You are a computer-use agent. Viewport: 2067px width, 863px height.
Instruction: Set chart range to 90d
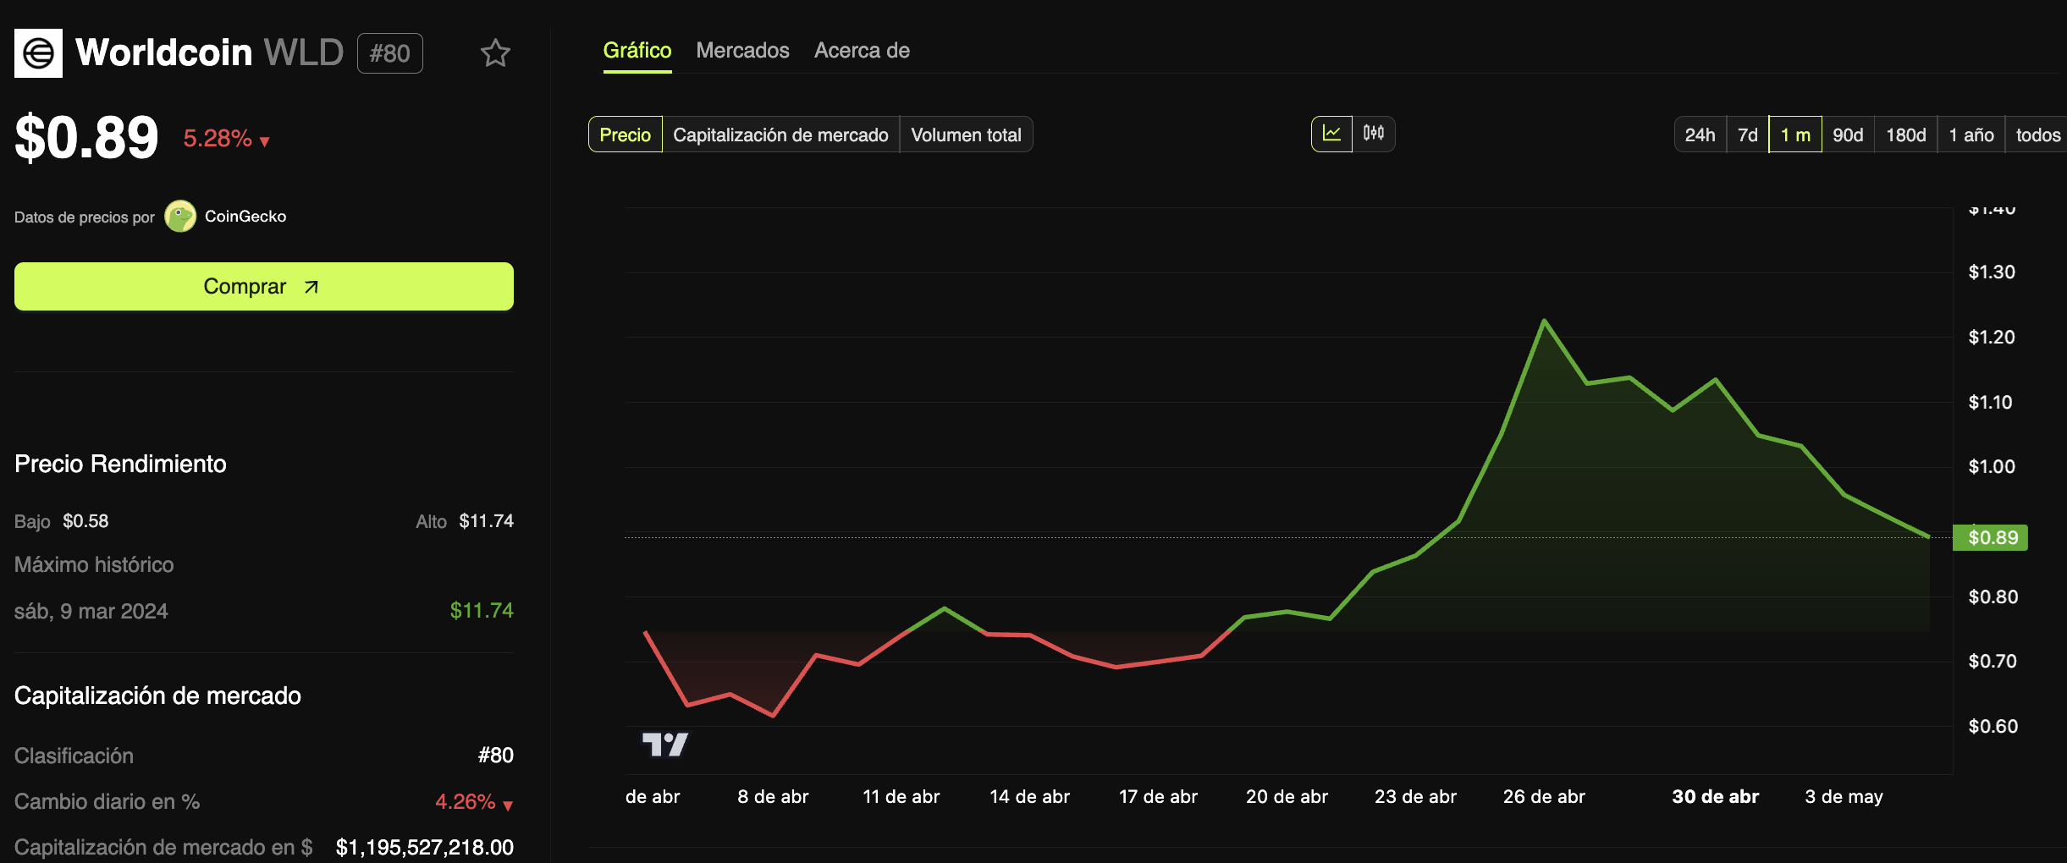[x=1848, y=135]
